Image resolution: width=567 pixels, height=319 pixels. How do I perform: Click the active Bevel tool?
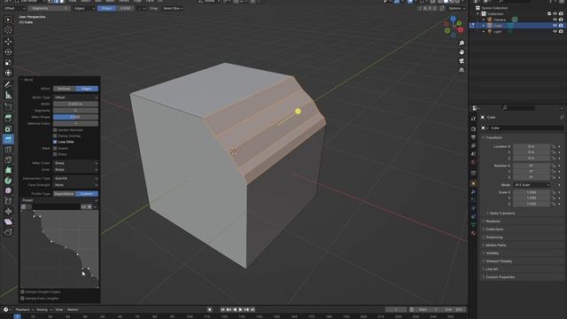[x=8, y=139]
